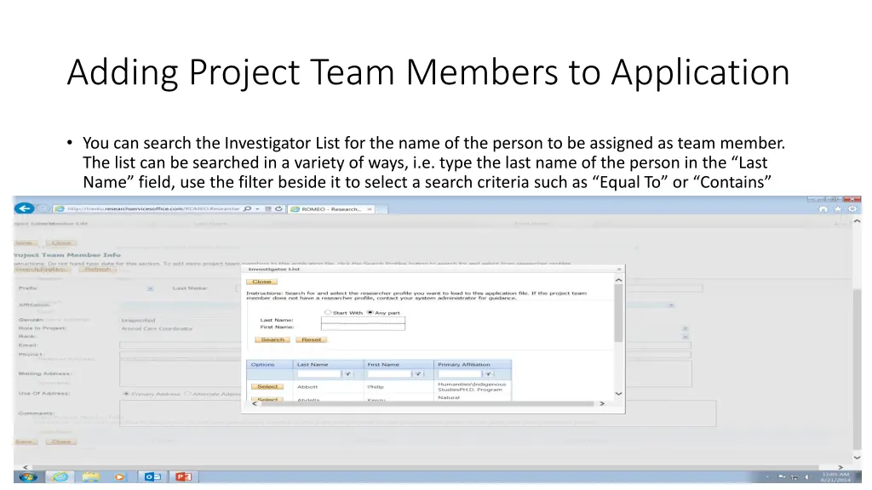The image size is (872, 490).
Task: Open the Prefix dropdown on background form
Action: click(x=150, y=288)
